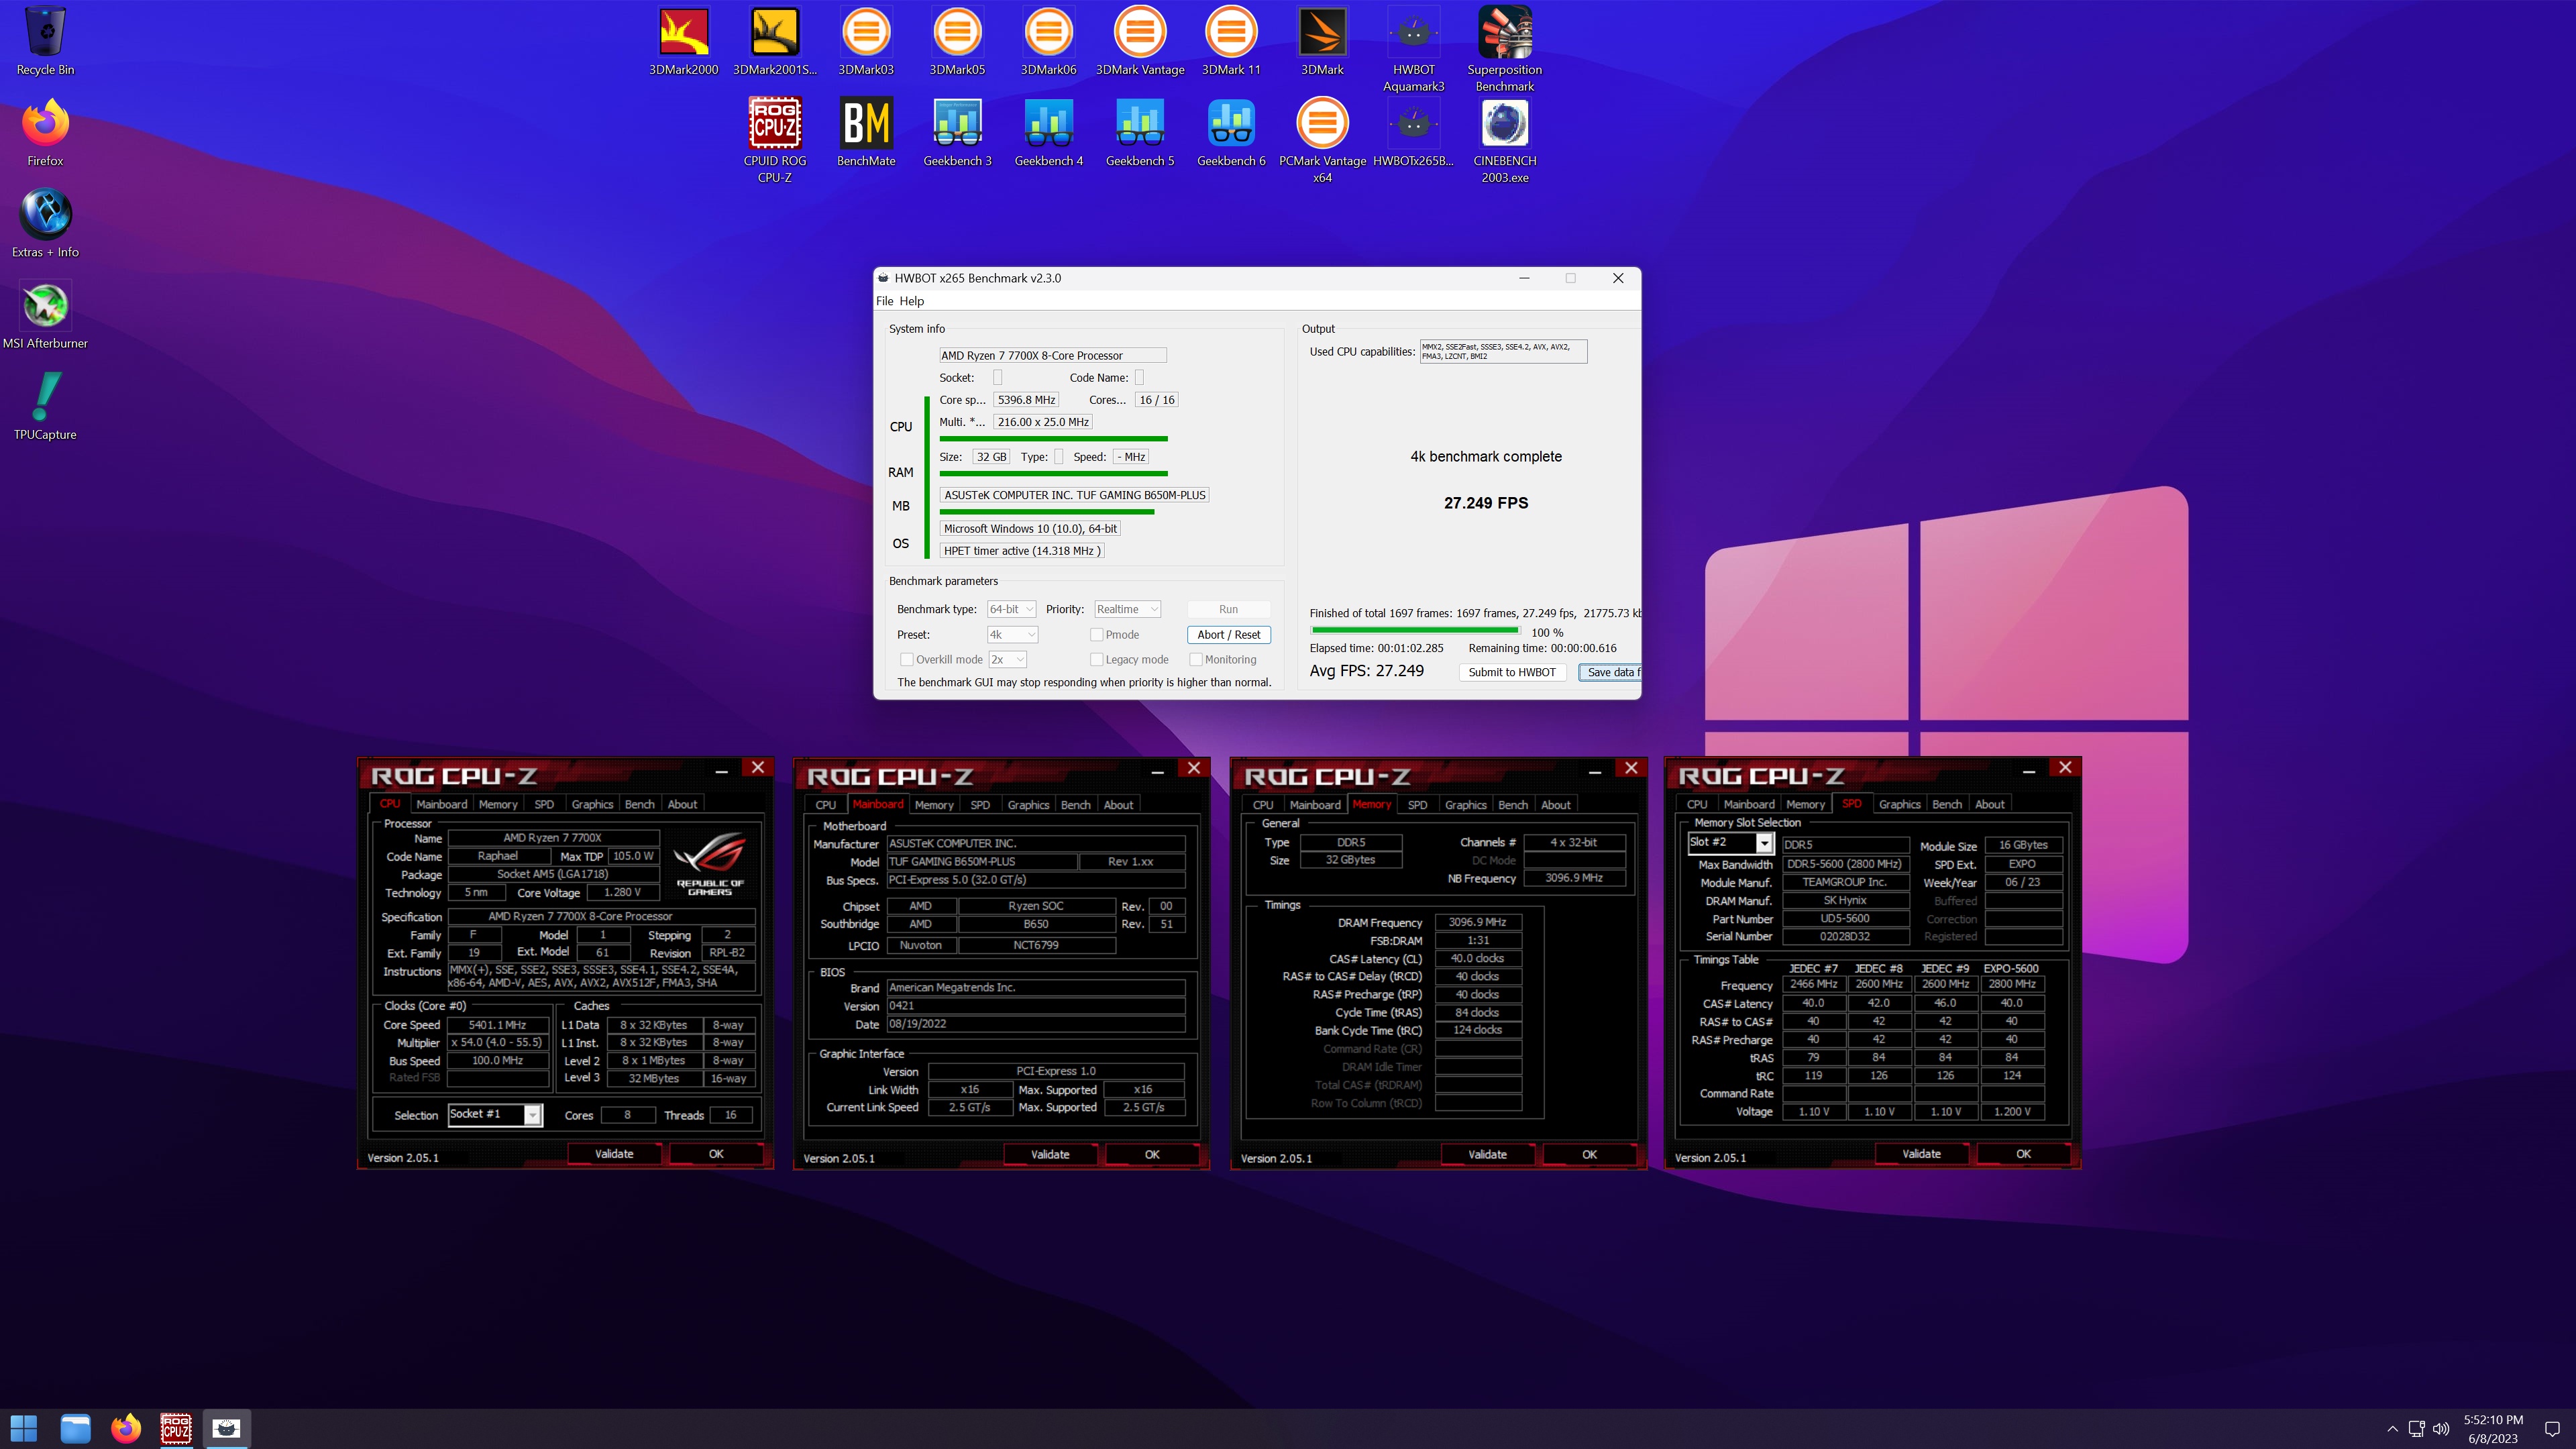Open the Overkill 2x dropdown
The width and height of the screenshot is (2576, 1449).
click(x=1007, y=659)
